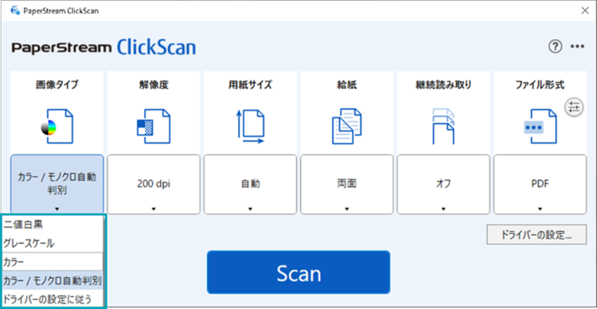Click the 用紙サイズ heading text

pyautogui.click(x=250, y=85)
